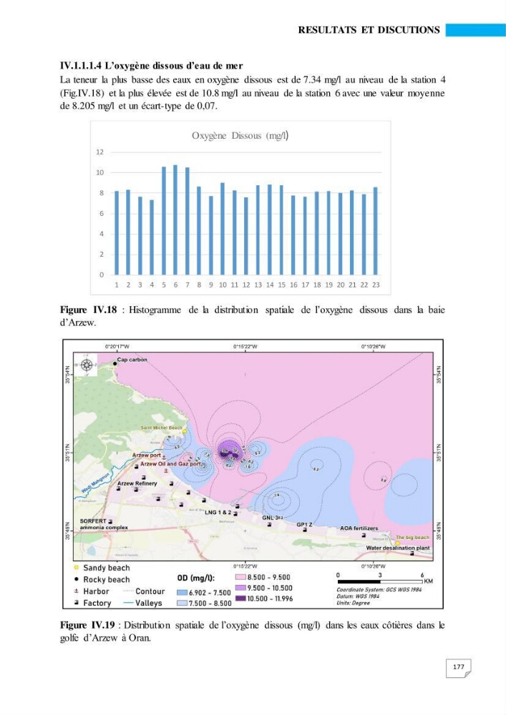Click the Cap carbon black marker on map

coord(115,363)
